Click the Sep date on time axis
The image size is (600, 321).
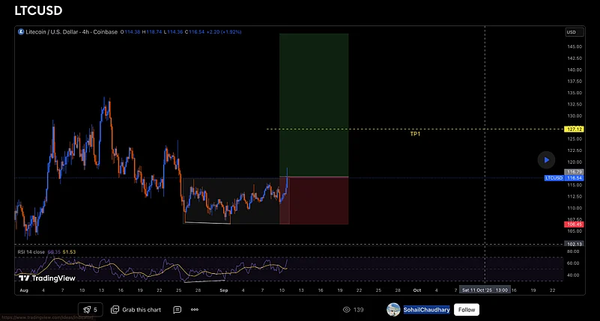(224, 290)
